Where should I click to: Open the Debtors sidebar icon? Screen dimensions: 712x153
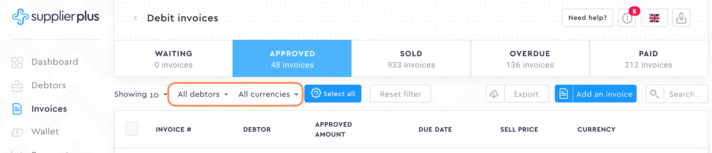(x=17, y=86)
